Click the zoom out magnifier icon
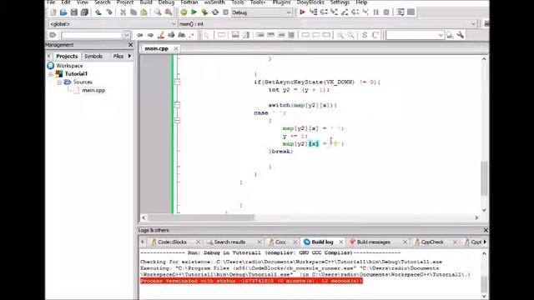 (350, 35)
